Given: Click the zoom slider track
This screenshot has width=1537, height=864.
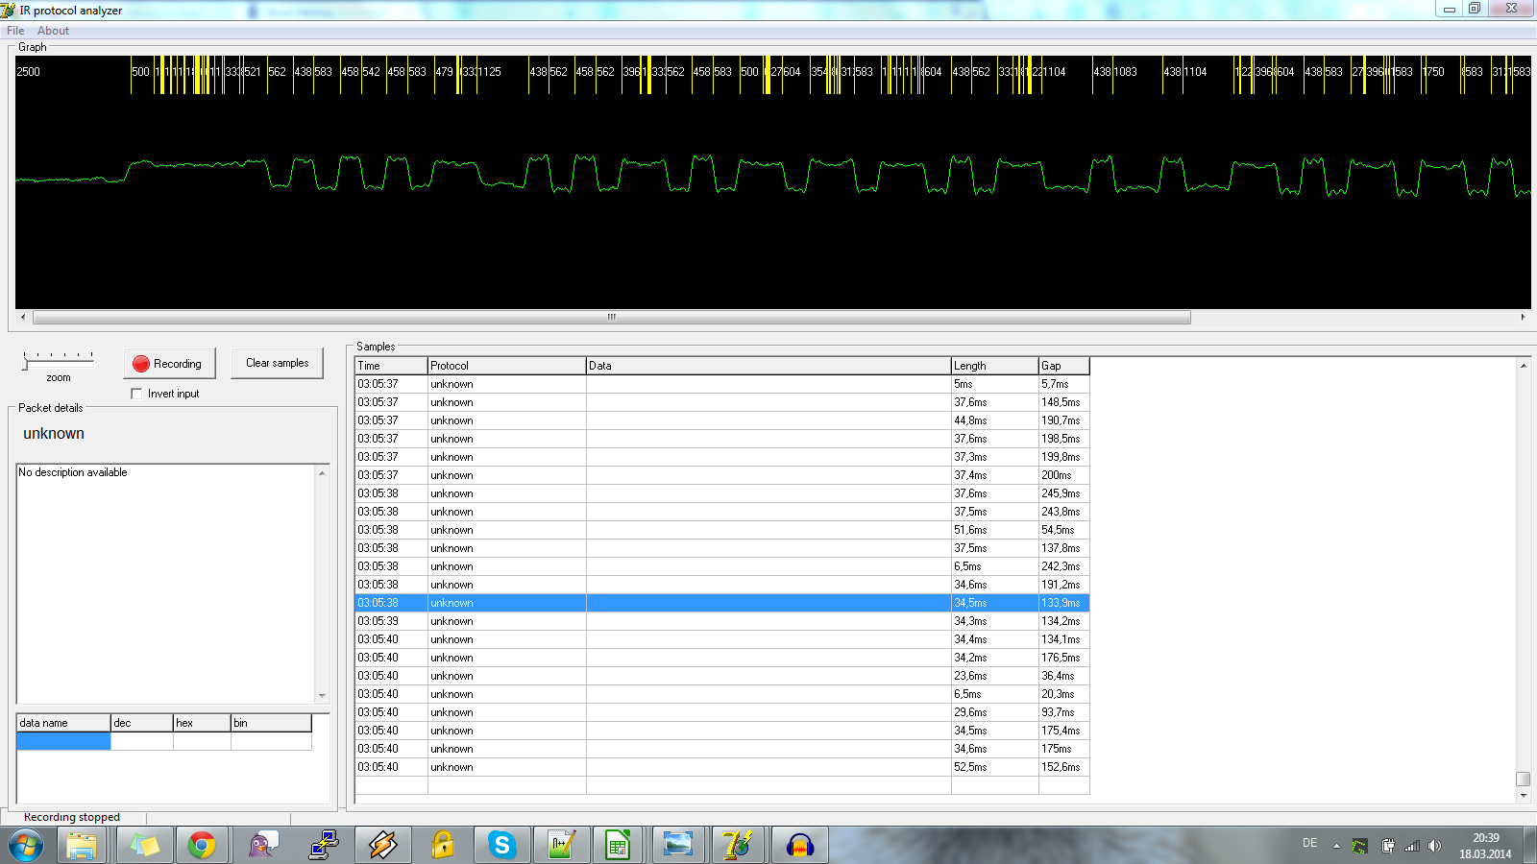Looking at the screenshot, I should point(59,363).
